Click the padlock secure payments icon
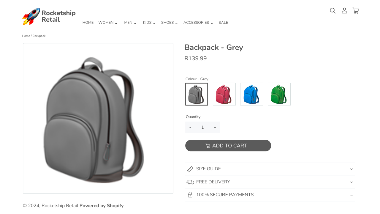The width and height of the screenshot is (380, 214). click(x=190, y=195)
